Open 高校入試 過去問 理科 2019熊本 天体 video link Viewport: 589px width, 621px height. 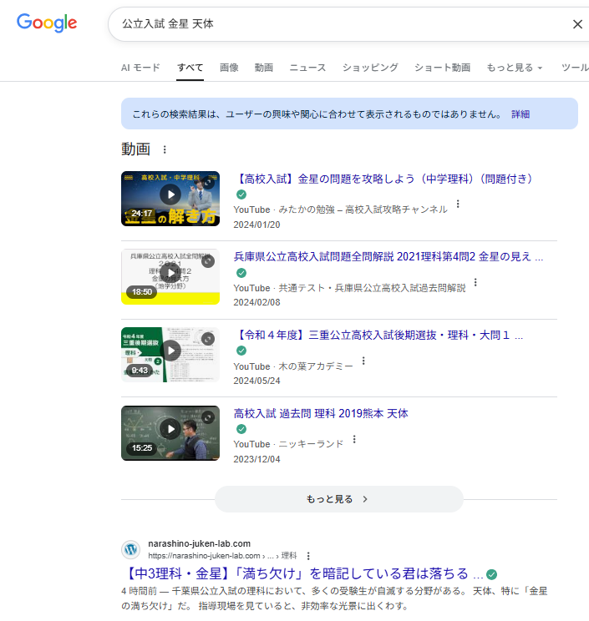click(x=321, y=413)
